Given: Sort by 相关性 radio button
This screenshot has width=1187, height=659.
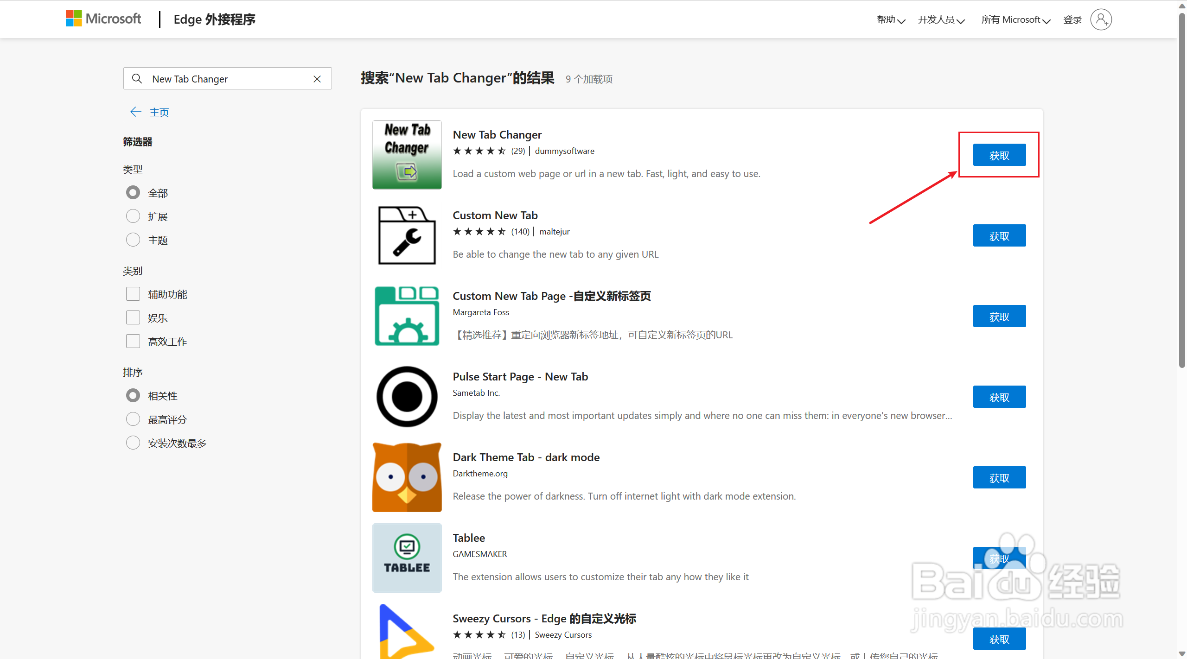Looking at the screenshot, I should pos(133,395).
